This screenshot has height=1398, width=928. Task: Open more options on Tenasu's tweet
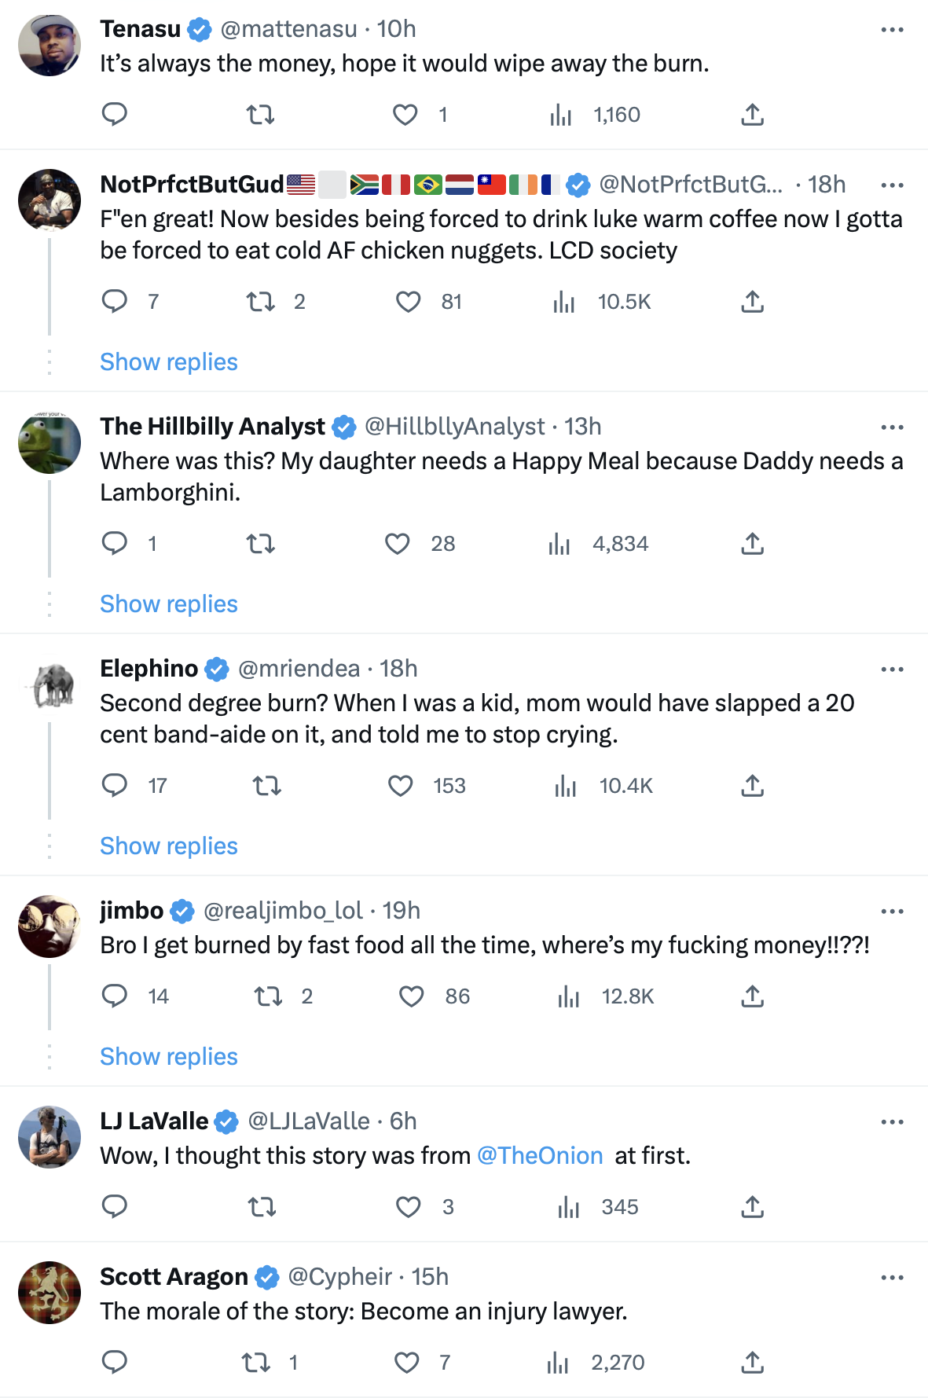click(x=892, y=30)
